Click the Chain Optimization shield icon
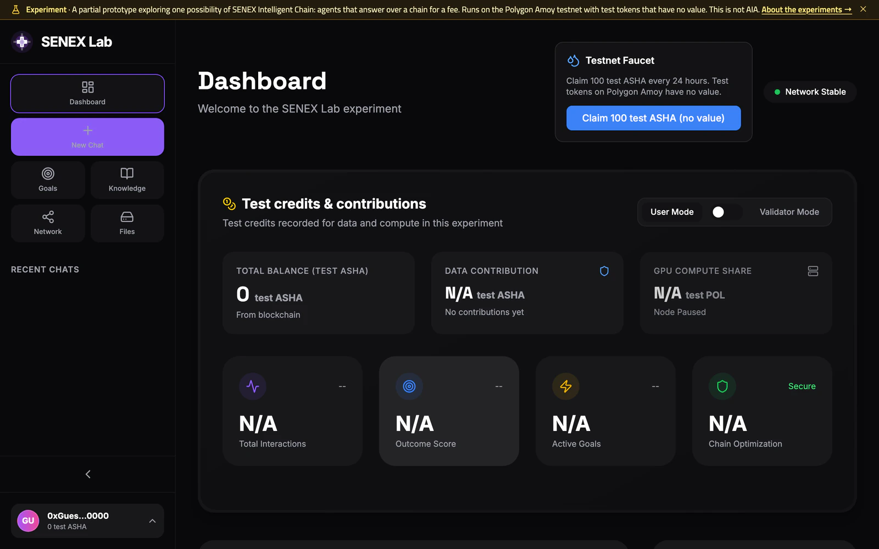 722,386
